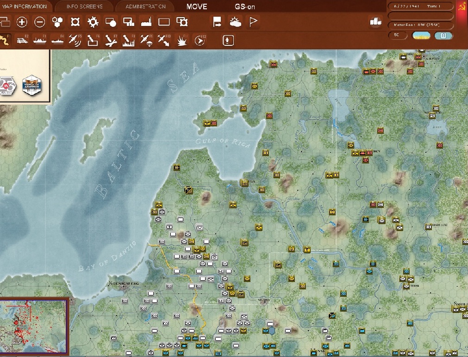Click the empty status pill below date

pos(420,16)
